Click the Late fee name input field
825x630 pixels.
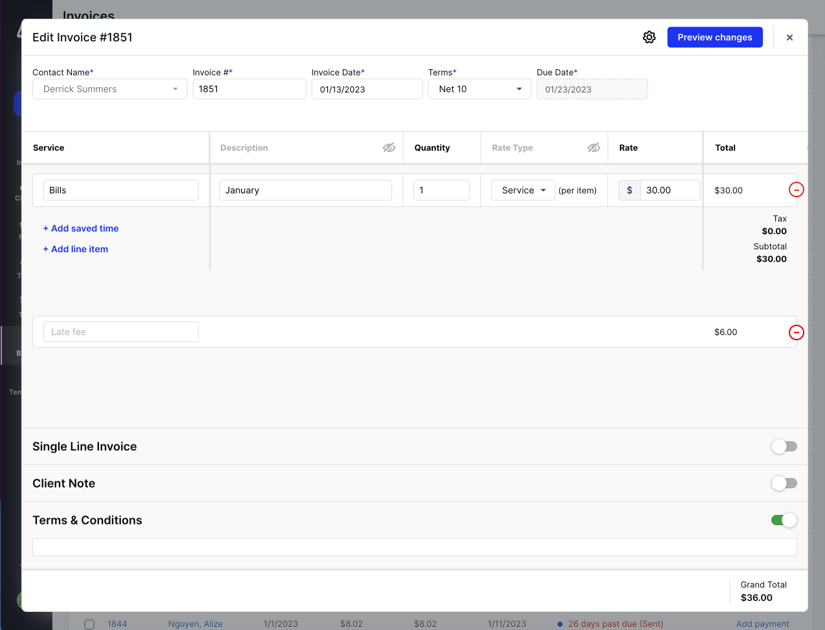[120, 331]
